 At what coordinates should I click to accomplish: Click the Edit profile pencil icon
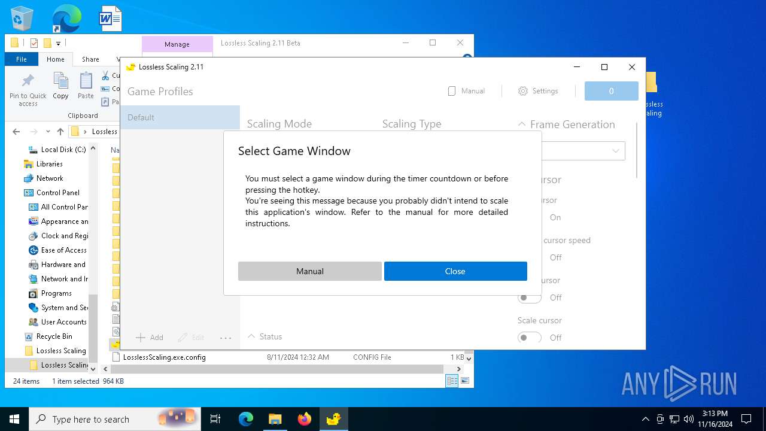(x=183, y=338)
